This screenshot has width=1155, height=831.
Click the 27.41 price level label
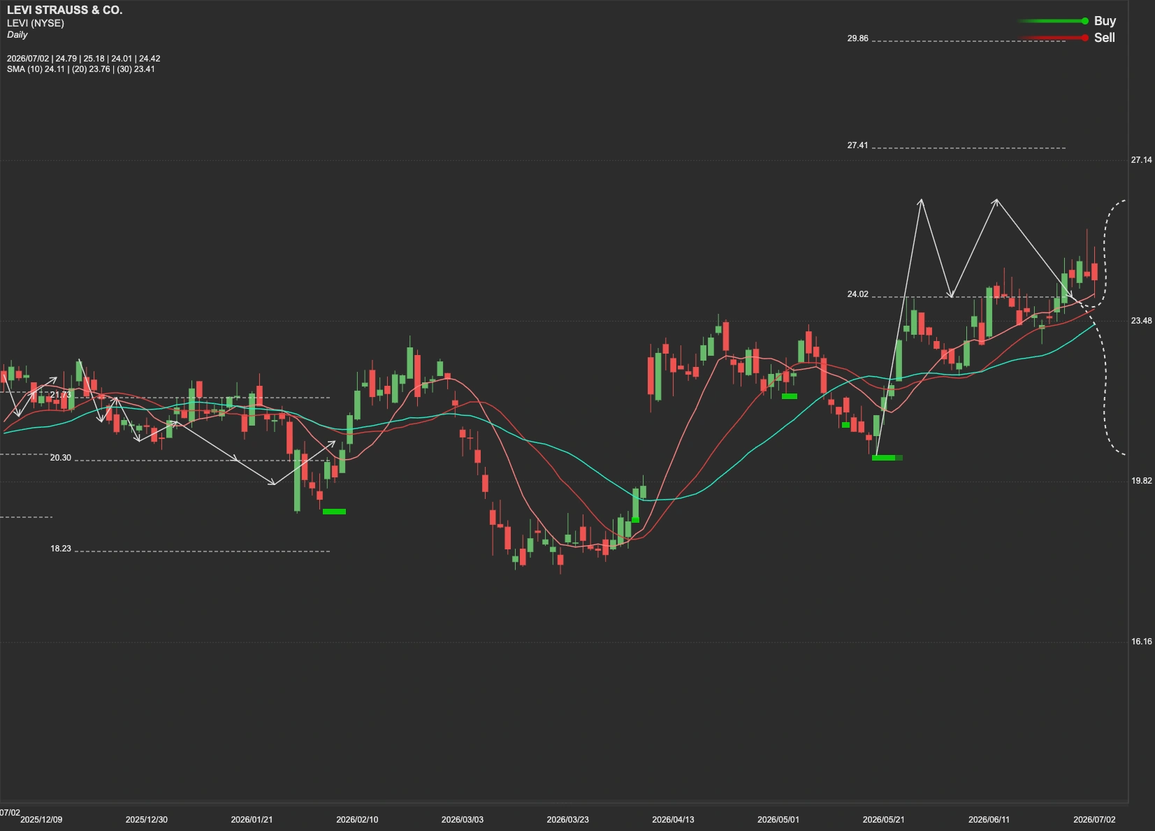(x=857, y=145)
